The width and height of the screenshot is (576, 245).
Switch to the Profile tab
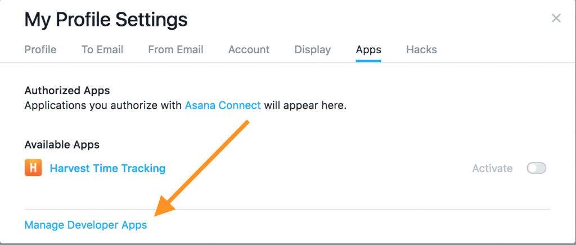tap(40, 50)
